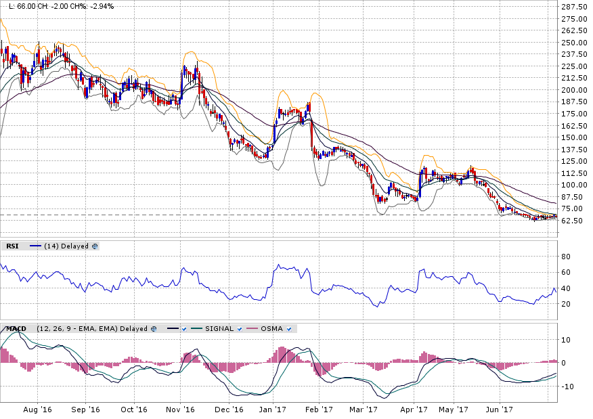
Task: Select the Jan '17 date axis label
Action: tap(273, 410)
